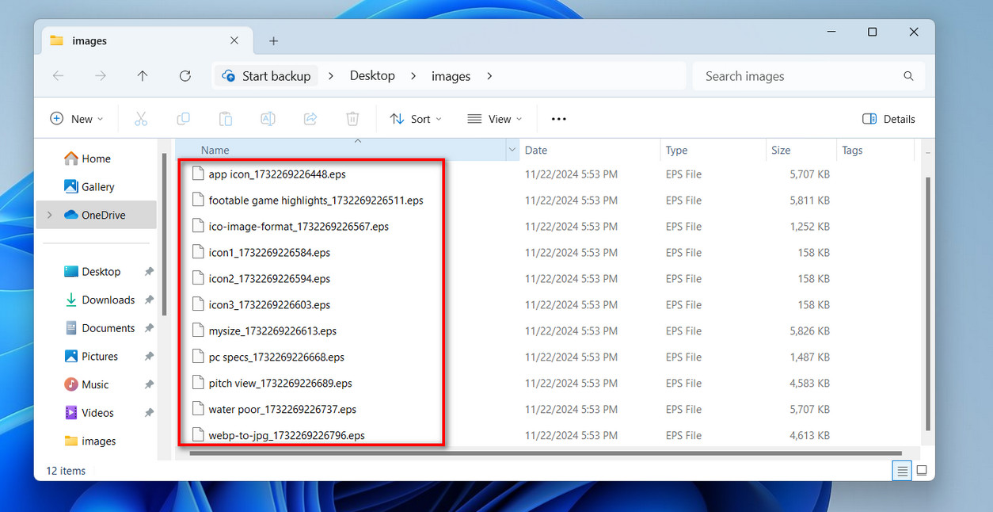Open the See more three-dots menu
Screen dimensions: 993x512
(559, 119)
